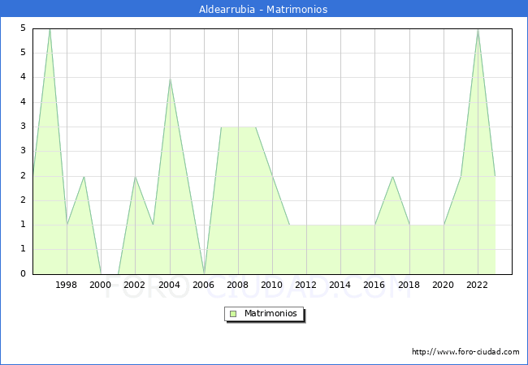Click the chart title 'Aldearrubia - Matrimonios'
Viewport: 528px width, 365px height.
[263, 9]
